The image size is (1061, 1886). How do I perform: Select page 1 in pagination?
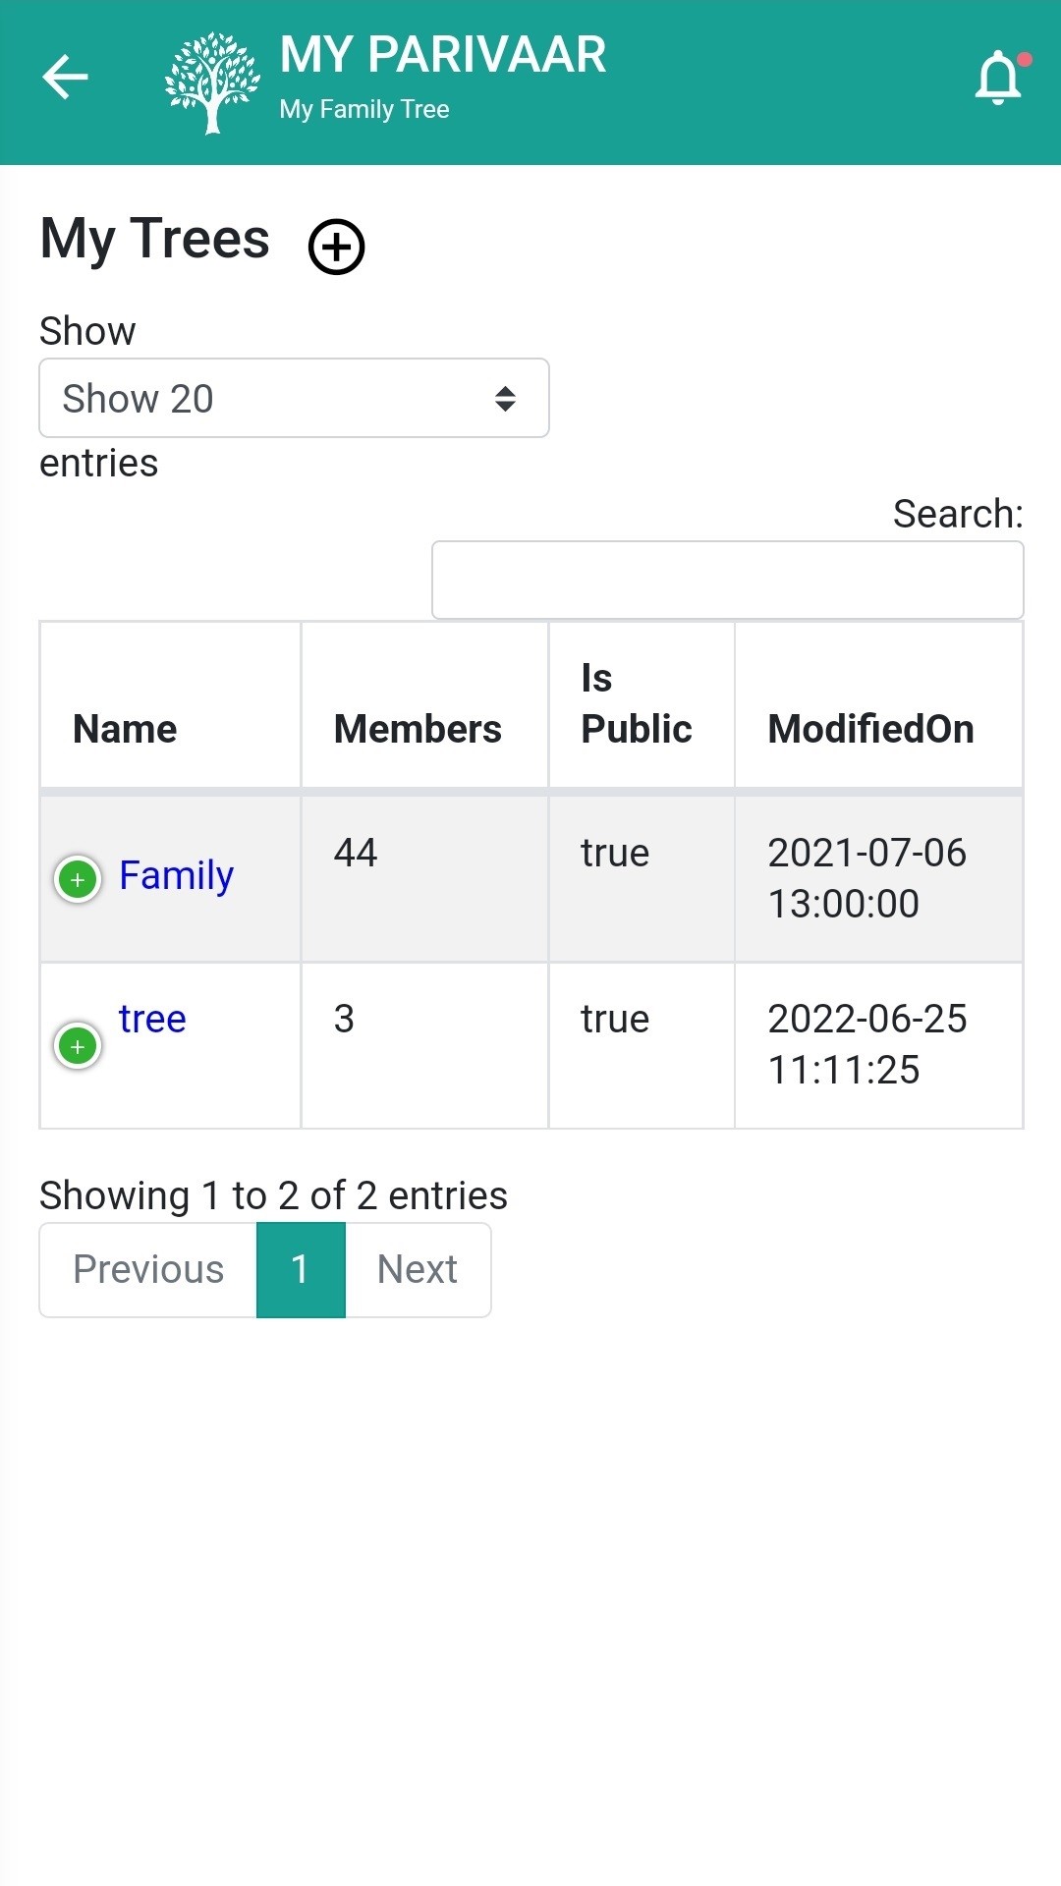(301, 1269)
